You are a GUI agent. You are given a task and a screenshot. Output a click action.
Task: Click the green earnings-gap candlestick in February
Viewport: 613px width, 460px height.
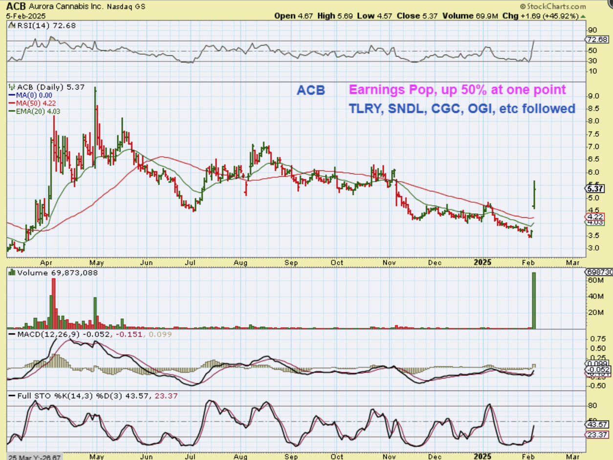534,194
